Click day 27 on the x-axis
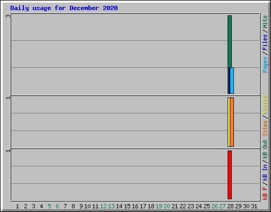 (222, 206)
